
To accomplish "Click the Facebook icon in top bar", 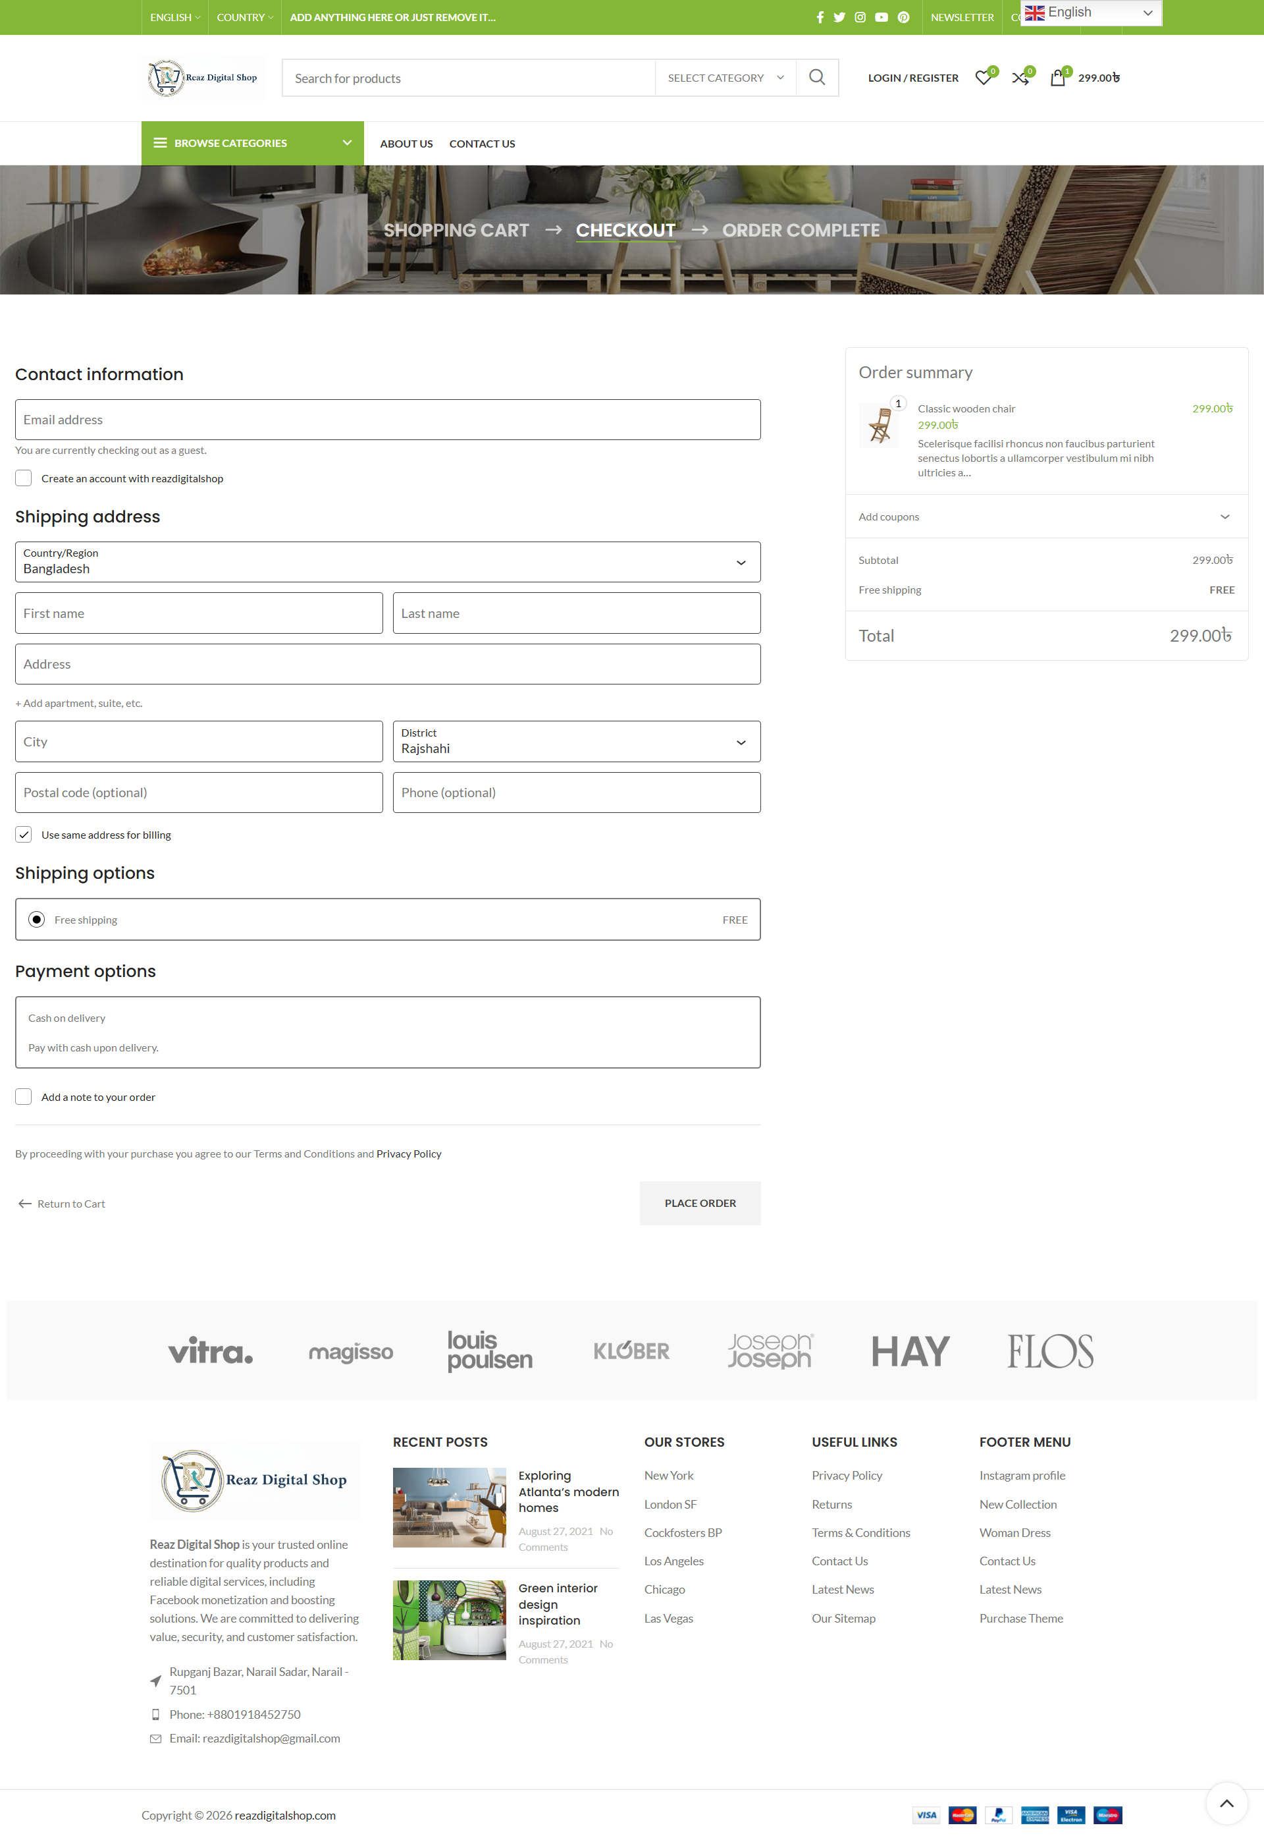I will pyautogui.click(x=820, y=17).
